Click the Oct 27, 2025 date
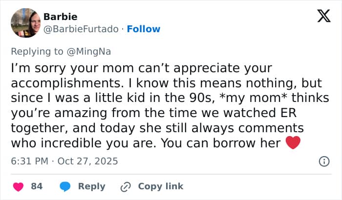The image size is (342, 200). tap(88, 161)
